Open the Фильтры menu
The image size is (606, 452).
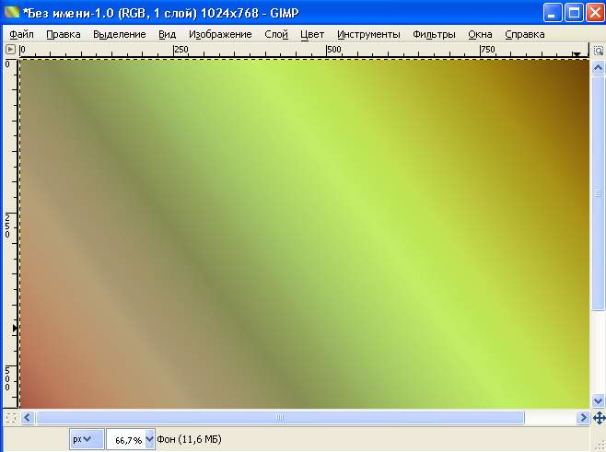(x=434, y=34)
